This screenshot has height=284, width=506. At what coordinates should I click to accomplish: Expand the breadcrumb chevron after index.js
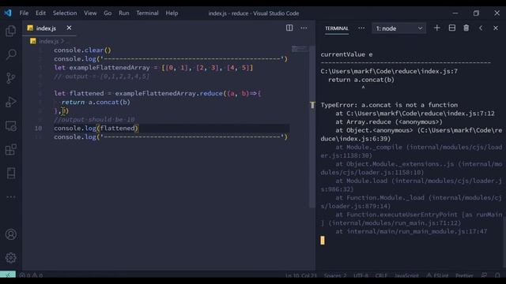click(x=62, y=41)
